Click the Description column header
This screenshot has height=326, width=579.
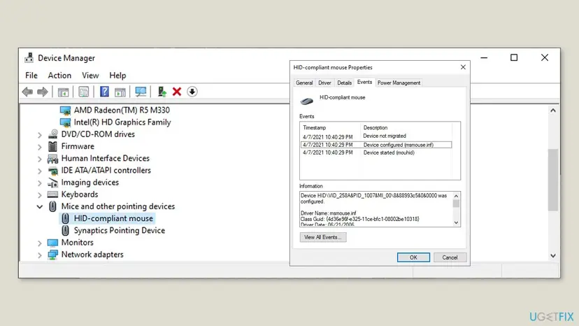pyautogui.click(x=376, y=127)
